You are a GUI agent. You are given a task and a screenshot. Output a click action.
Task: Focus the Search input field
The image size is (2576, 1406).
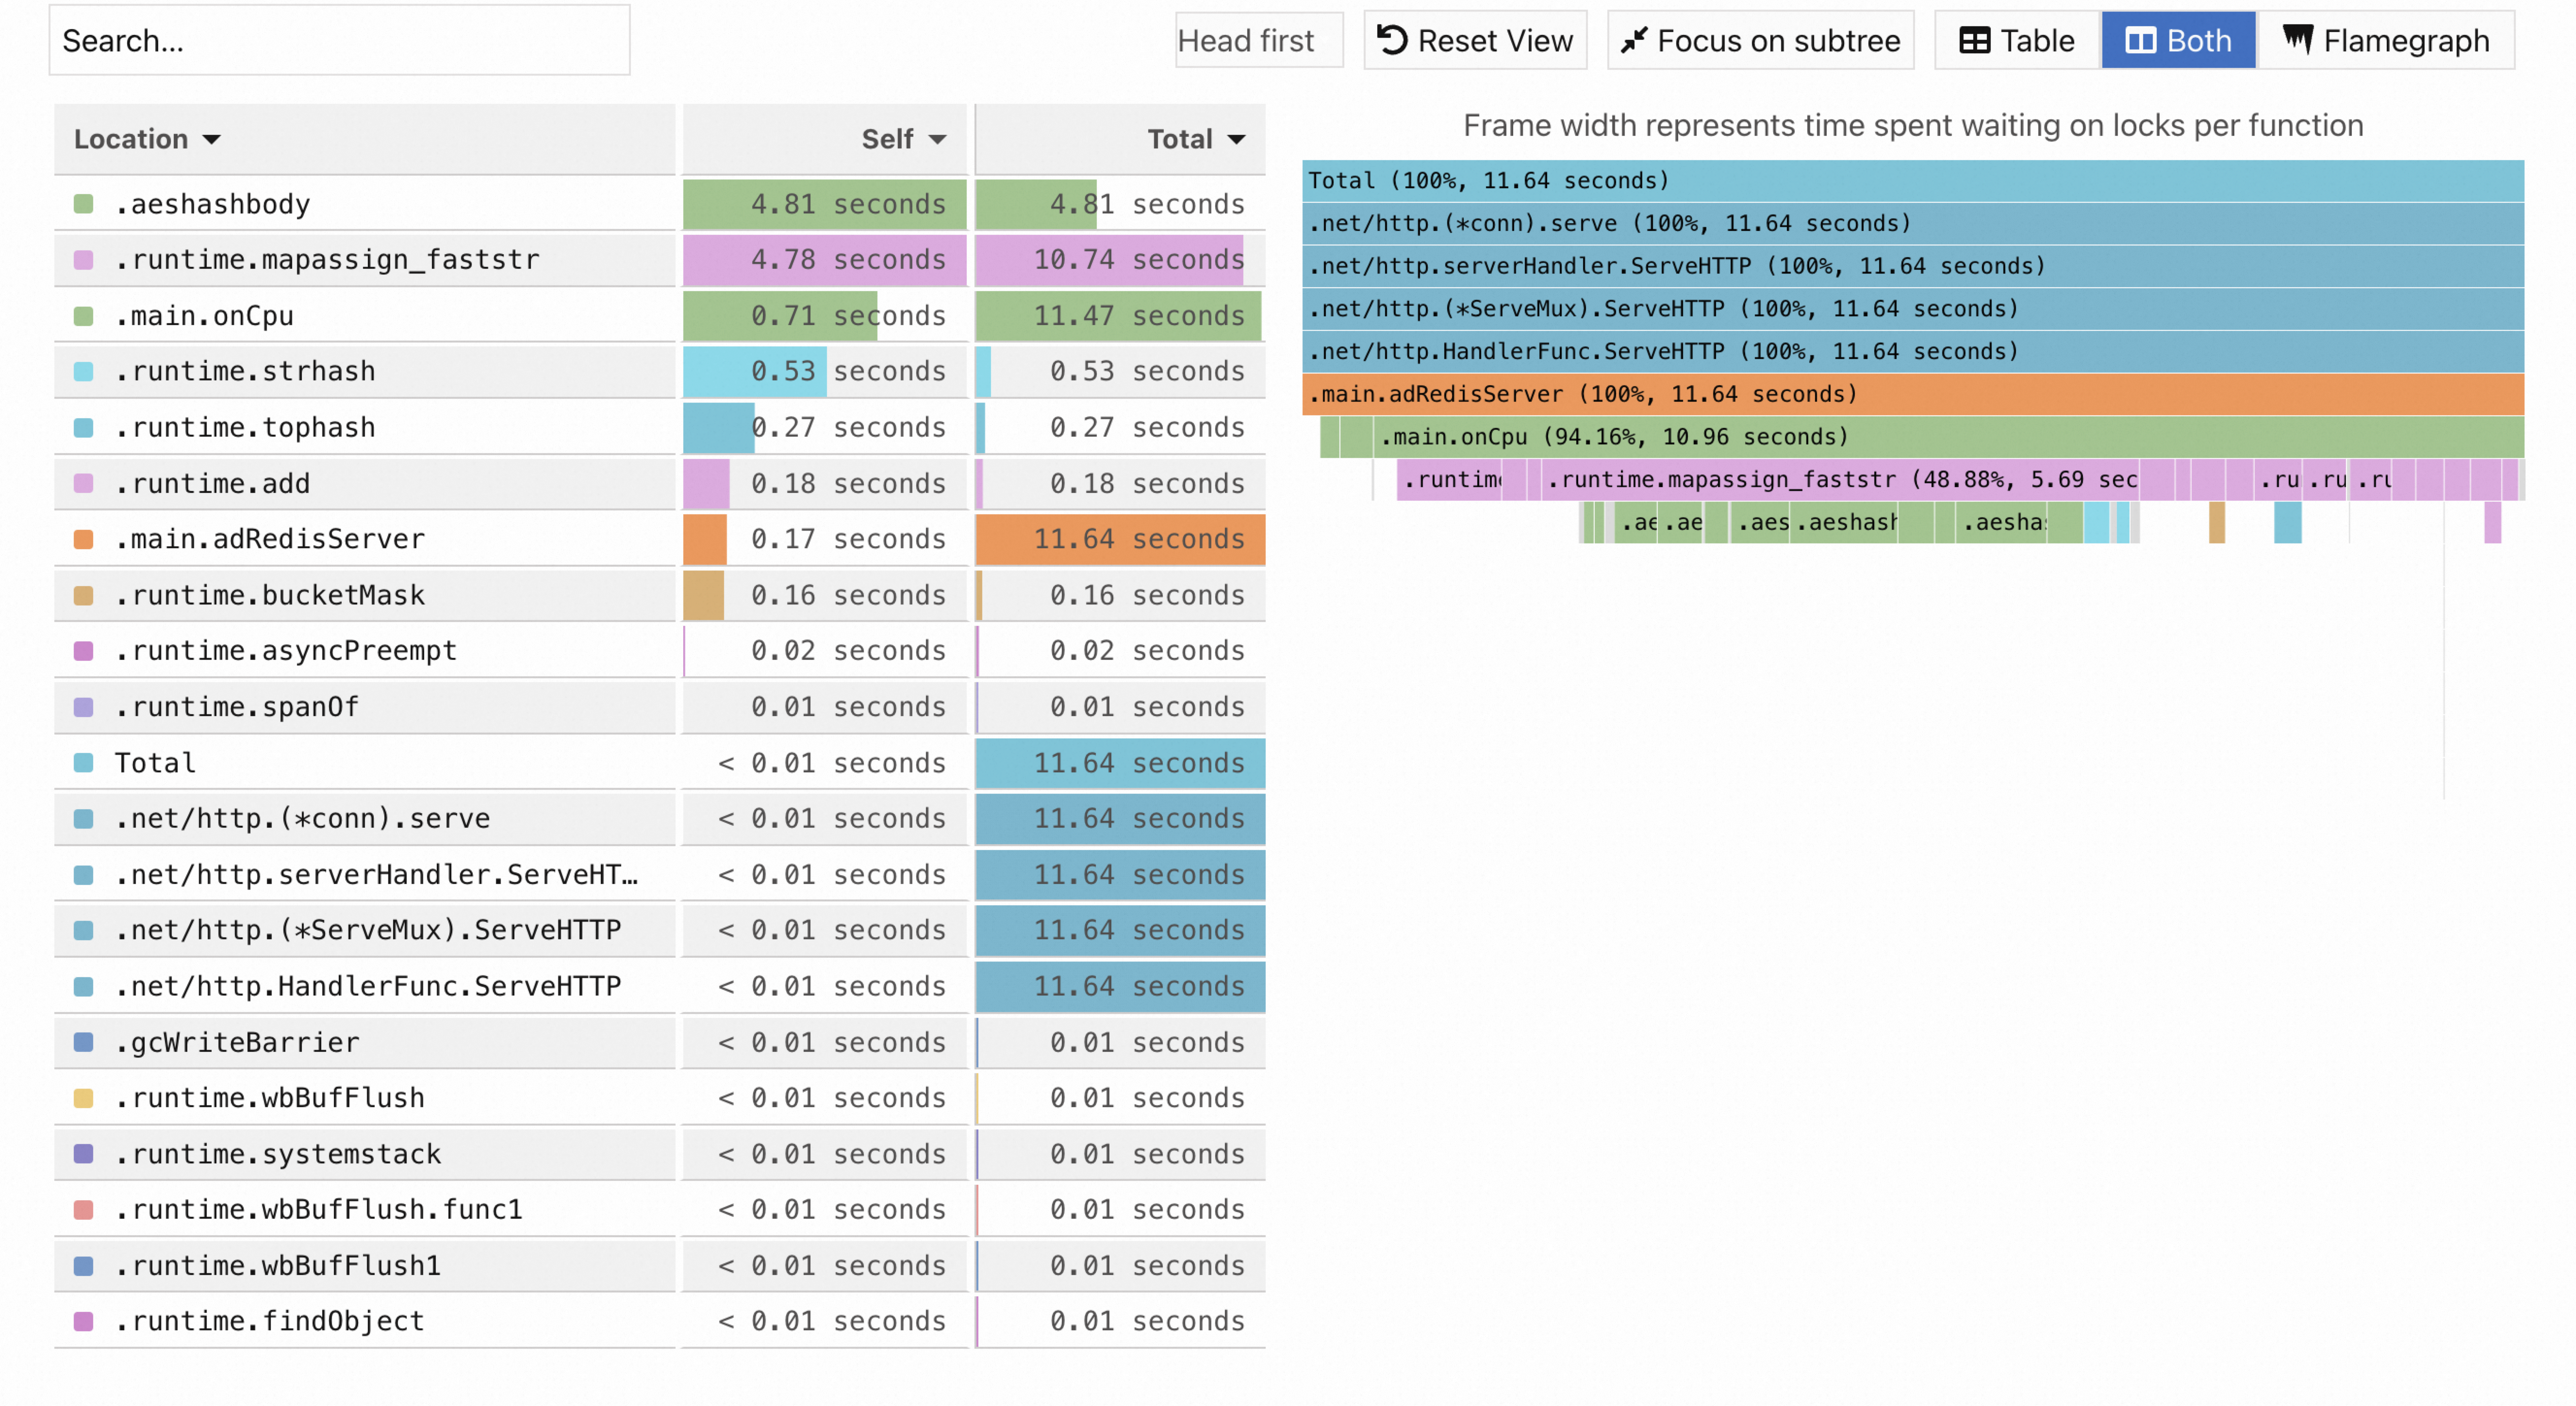coord(340,40)
